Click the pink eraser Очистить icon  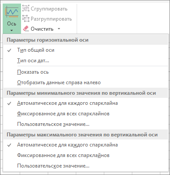click(26, 29)
